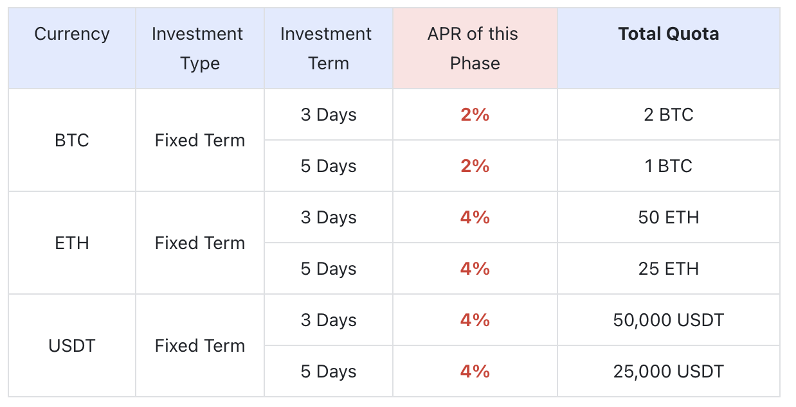Click the 25,000 USDT quota cell
Image resolution: width=796 pixels, height=407 pixels.
[x=668, y=372]
